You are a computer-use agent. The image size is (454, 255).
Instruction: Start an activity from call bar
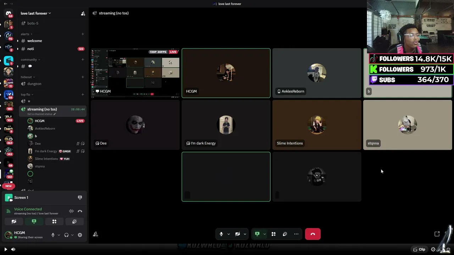click(x=273, y=234)
